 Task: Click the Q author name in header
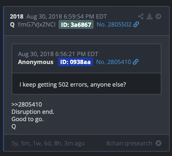tap(12, 25)
